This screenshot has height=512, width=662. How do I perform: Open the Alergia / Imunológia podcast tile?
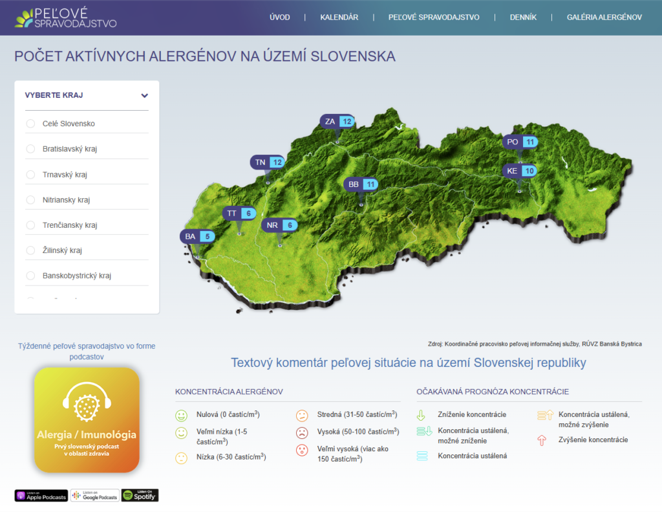pos(87,419)
